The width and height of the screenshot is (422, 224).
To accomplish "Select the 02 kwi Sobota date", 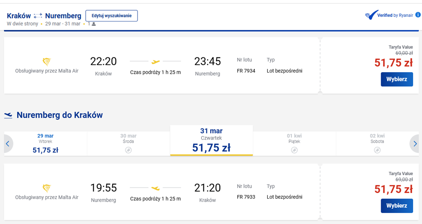I will coord(377,143).
